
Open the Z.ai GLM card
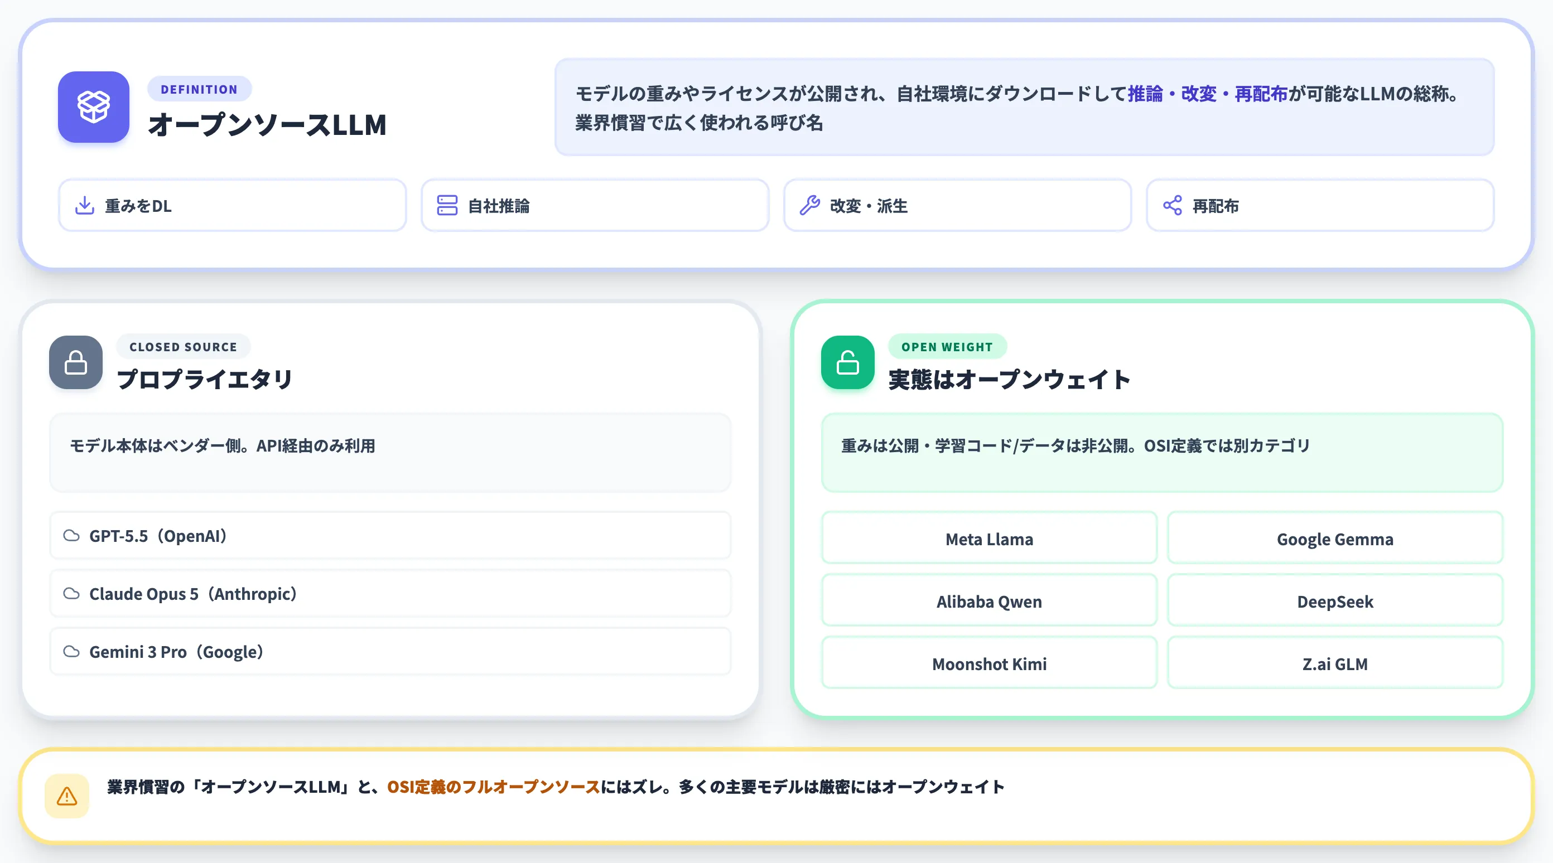tap(1335, 663)
